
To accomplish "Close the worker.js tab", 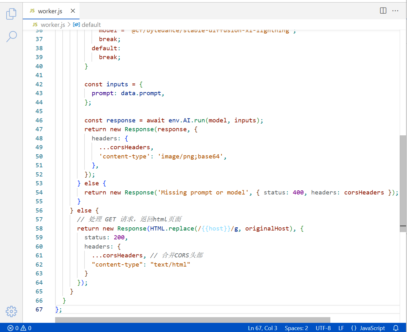I will pyautogui.click(x=73, y=11).
